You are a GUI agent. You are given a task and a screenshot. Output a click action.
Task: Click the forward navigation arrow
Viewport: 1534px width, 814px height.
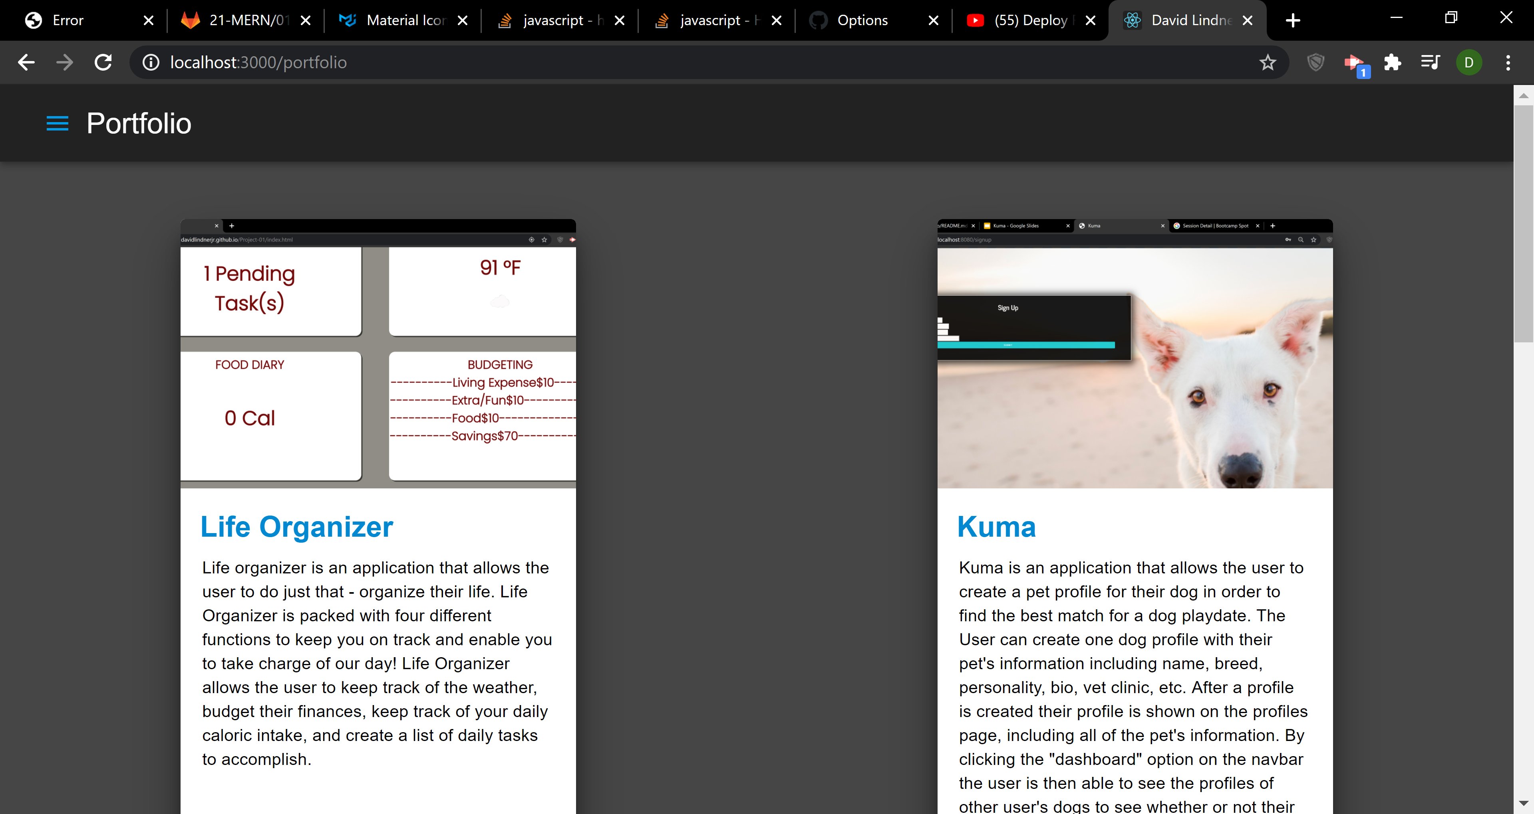[64, 63]
